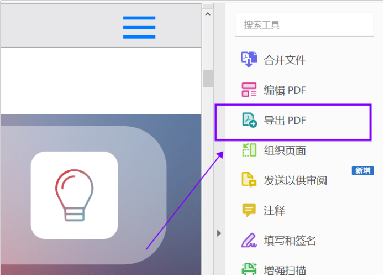This screenshot has height=276, width=384.
Task: Select the 编辑 PDF label
Action: [285, 90]
